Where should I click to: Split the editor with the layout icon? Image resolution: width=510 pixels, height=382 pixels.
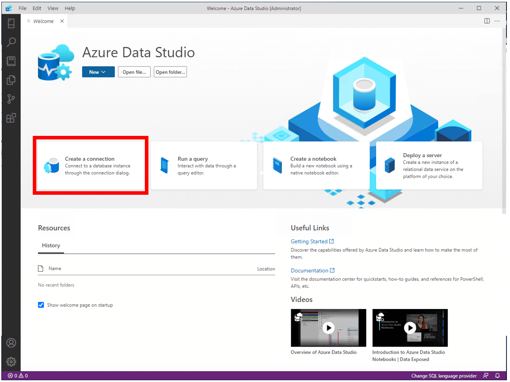(487, 21)
